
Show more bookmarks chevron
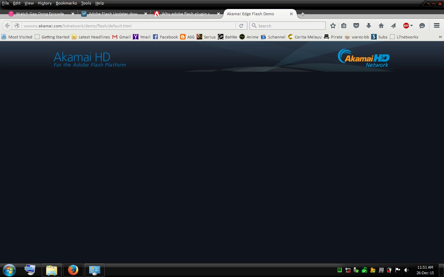[440, 37]
